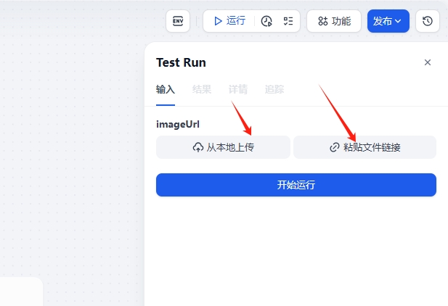The image size is (448, 306).
Task: Open the run history clock icon
Action: [x=266, y=21]
